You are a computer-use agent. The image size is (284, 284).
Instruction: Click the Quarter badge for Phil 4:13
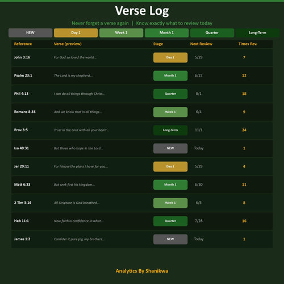[x=170, y=94]
